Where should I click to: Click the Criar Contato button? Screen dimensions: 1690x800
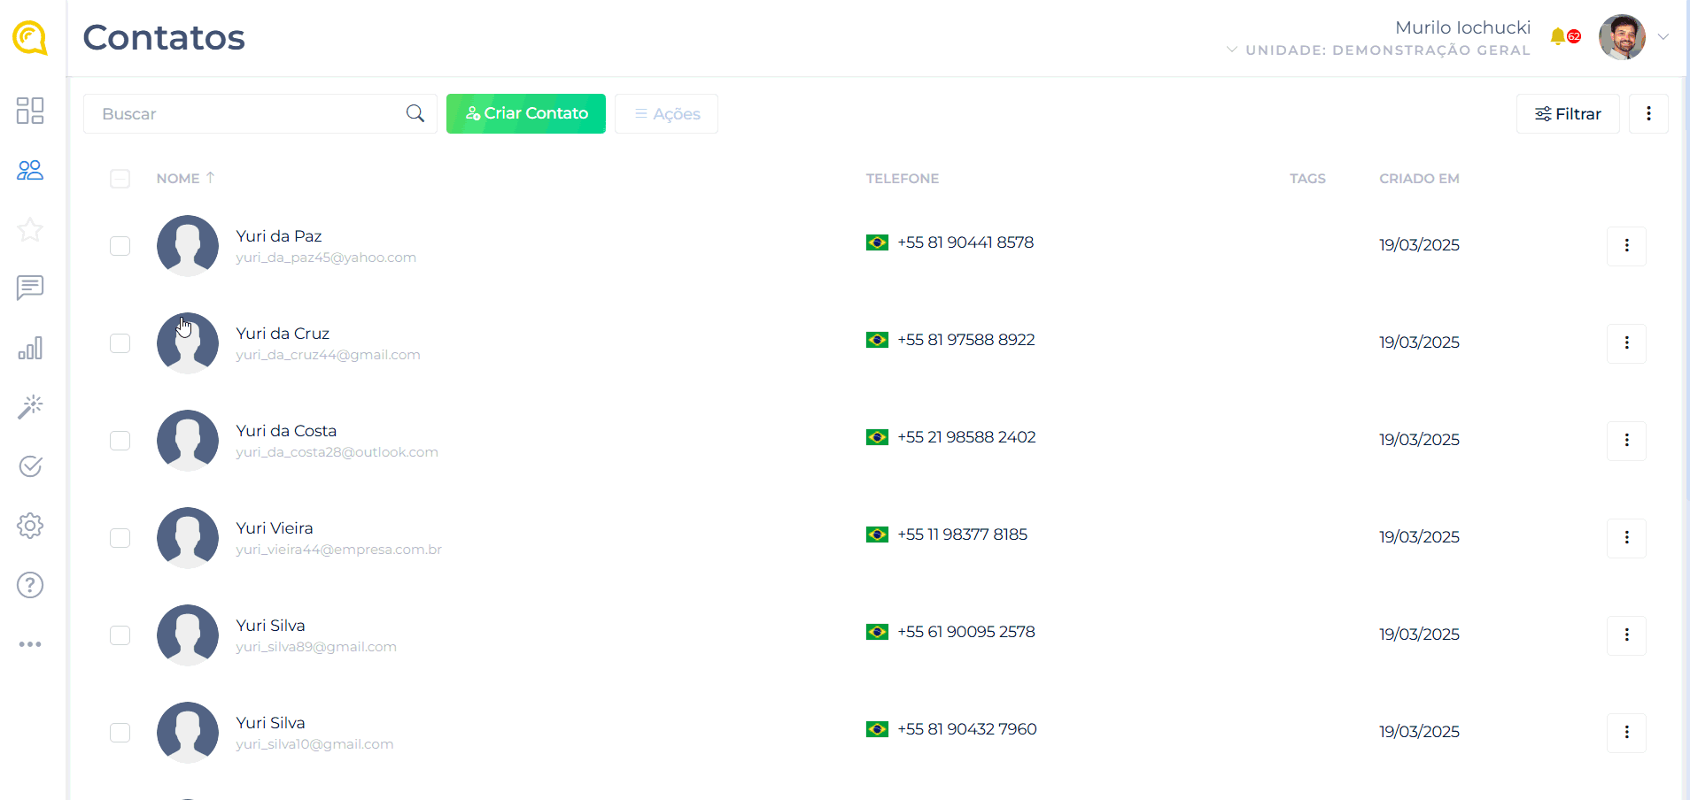[x=526, y=114]
